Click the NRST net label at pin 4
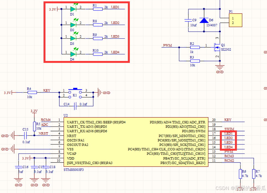Image resolution: width=267 pixels, height=193 pixels. tap(43, 133)
